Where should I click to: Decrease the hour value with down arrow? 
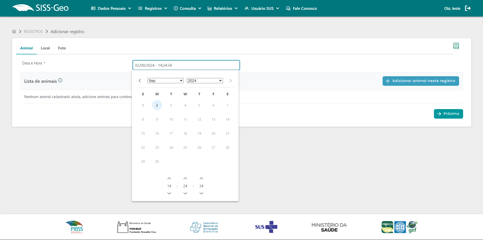click(169, 193)
